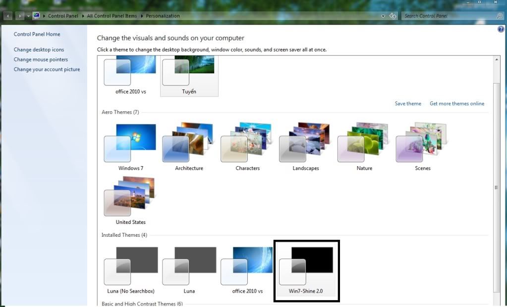Pick the United States theme

tap(131, 201)
